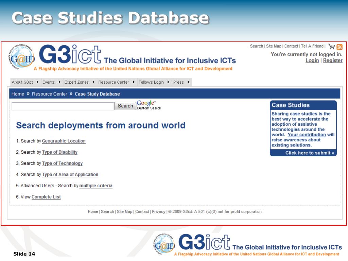Click the Register link

pos(333,60)
